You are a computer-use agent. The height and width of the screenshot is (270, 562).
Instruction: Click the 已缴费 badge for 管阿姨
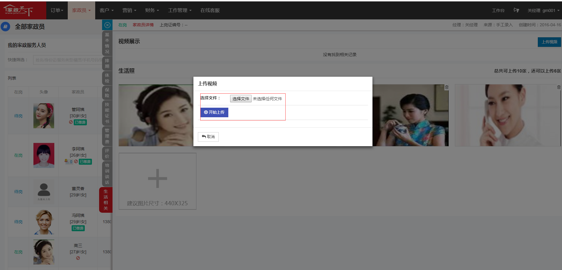coord(80,122)
